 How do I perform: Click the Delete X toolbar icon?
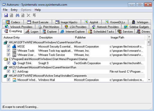pos(28,16)
